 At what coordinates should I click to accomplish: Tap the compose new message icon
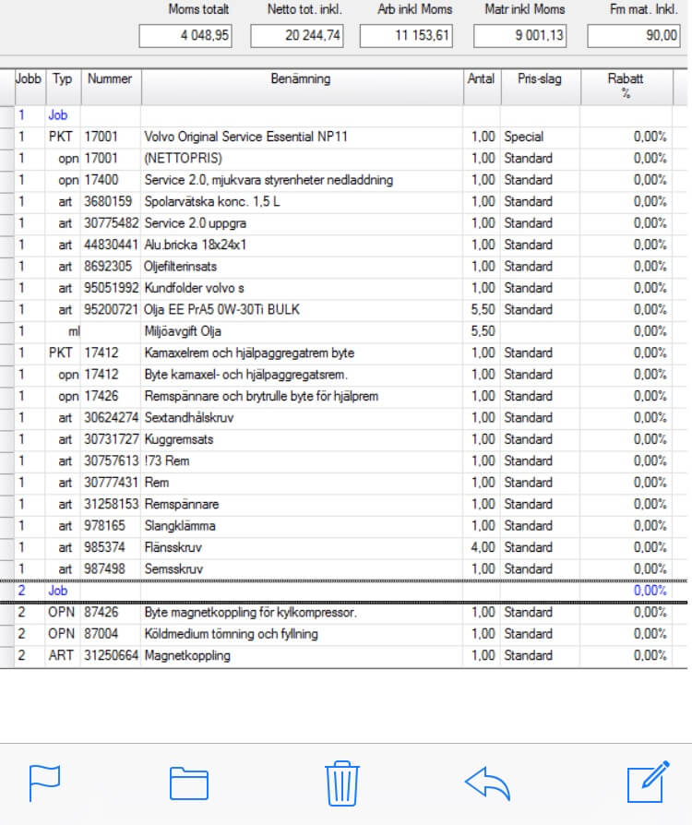point(646,783)
